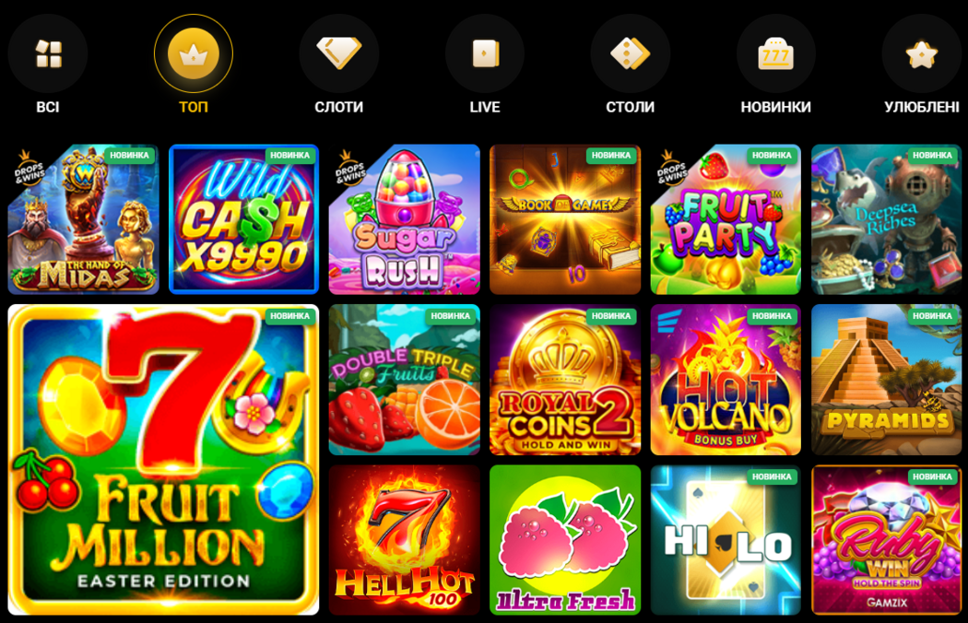Launch Deepsea Riches game
Image resolution: width=968 pixels, height=623 pixels.
point(887,219)
